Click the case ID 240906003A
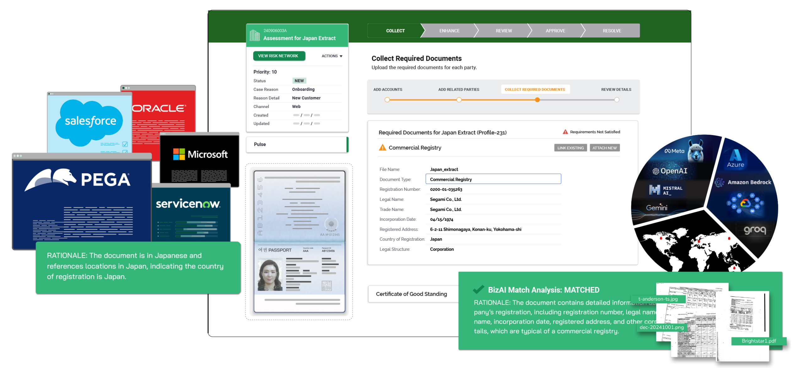804x368 pixels. (x=275, y=30)
